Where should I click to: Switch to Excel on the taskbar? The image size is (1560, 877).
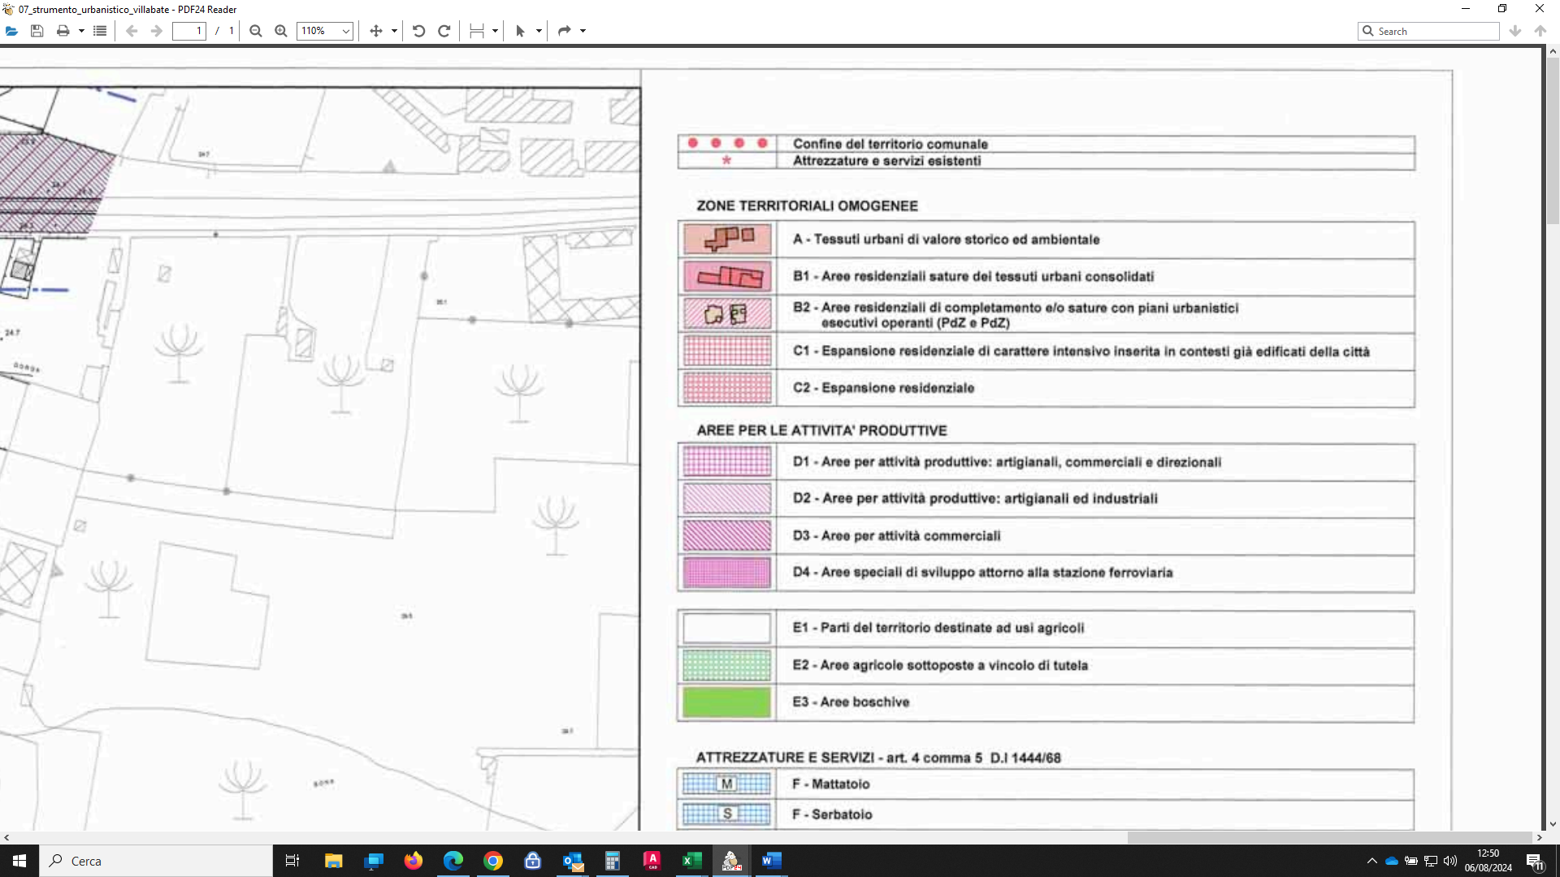tap(692, 861)
